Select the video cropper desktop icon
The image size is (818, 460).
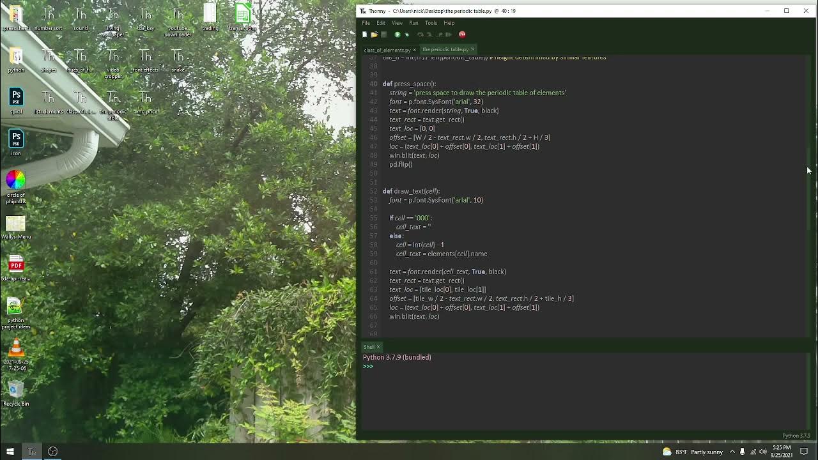point(113,63)
